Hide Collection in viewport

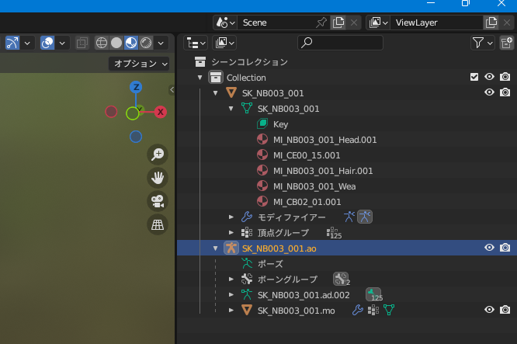[489, 77]
